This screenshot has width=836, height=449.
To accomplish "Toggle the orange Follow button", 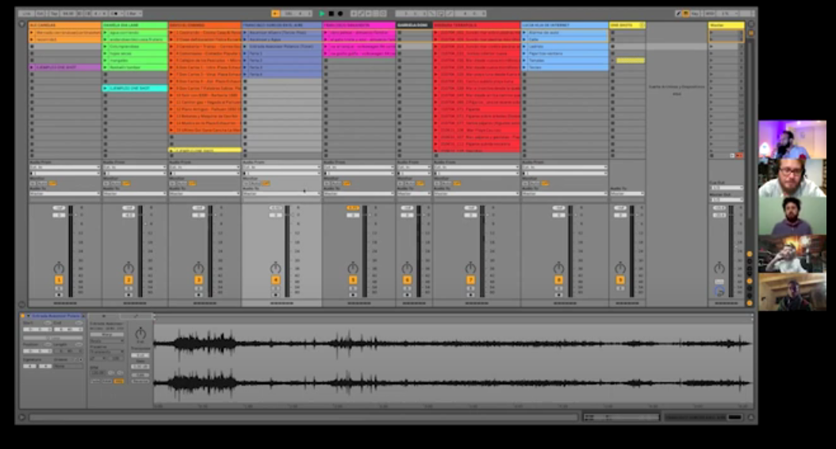I will click(275, 13).
